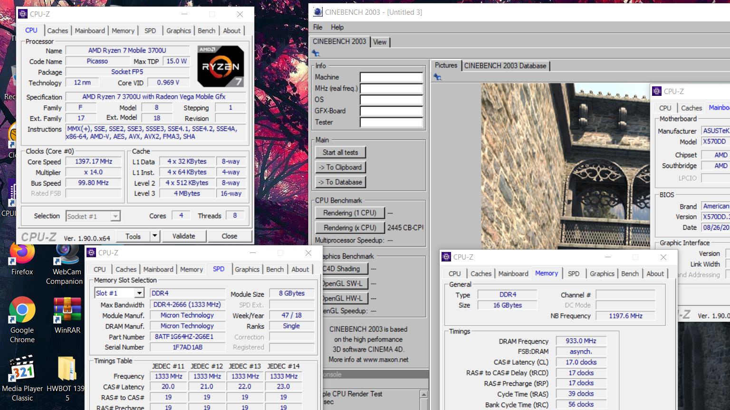Click To Database button

pyautogui.click(x=340, y=182)
